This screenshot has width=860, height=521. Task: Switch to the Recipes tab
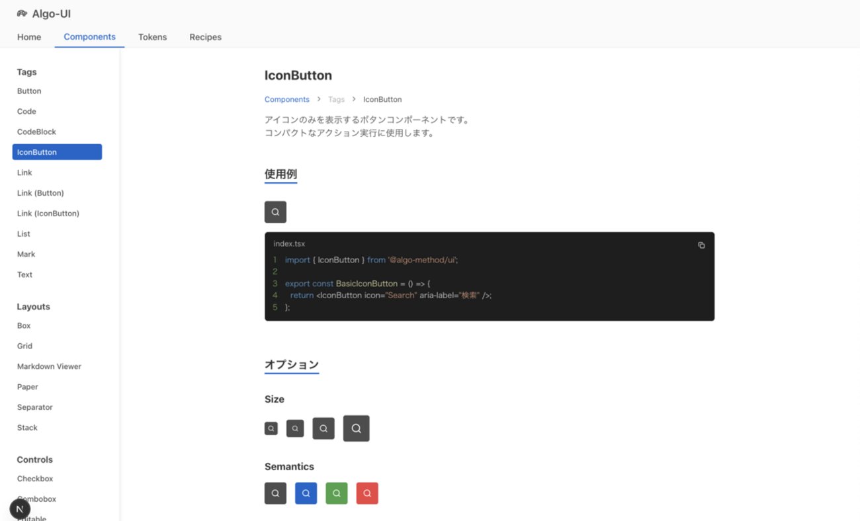(x=205, y=37)
